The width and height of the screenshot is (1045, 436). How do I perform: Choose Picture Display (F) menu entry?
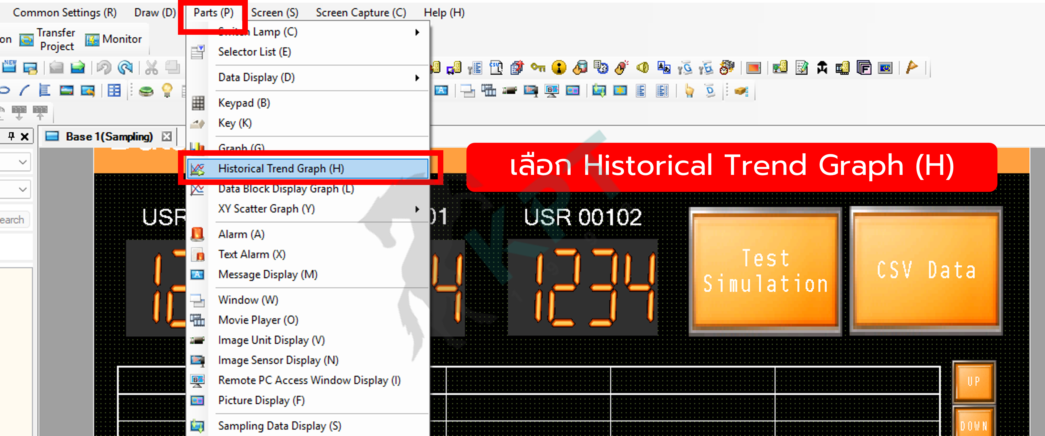tap(308, 400)
